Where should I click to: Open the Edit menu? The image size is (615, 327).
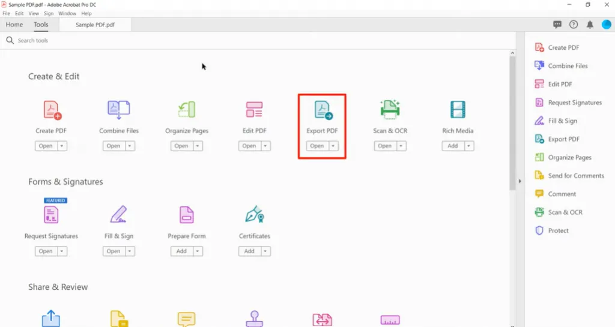[19, 13]
